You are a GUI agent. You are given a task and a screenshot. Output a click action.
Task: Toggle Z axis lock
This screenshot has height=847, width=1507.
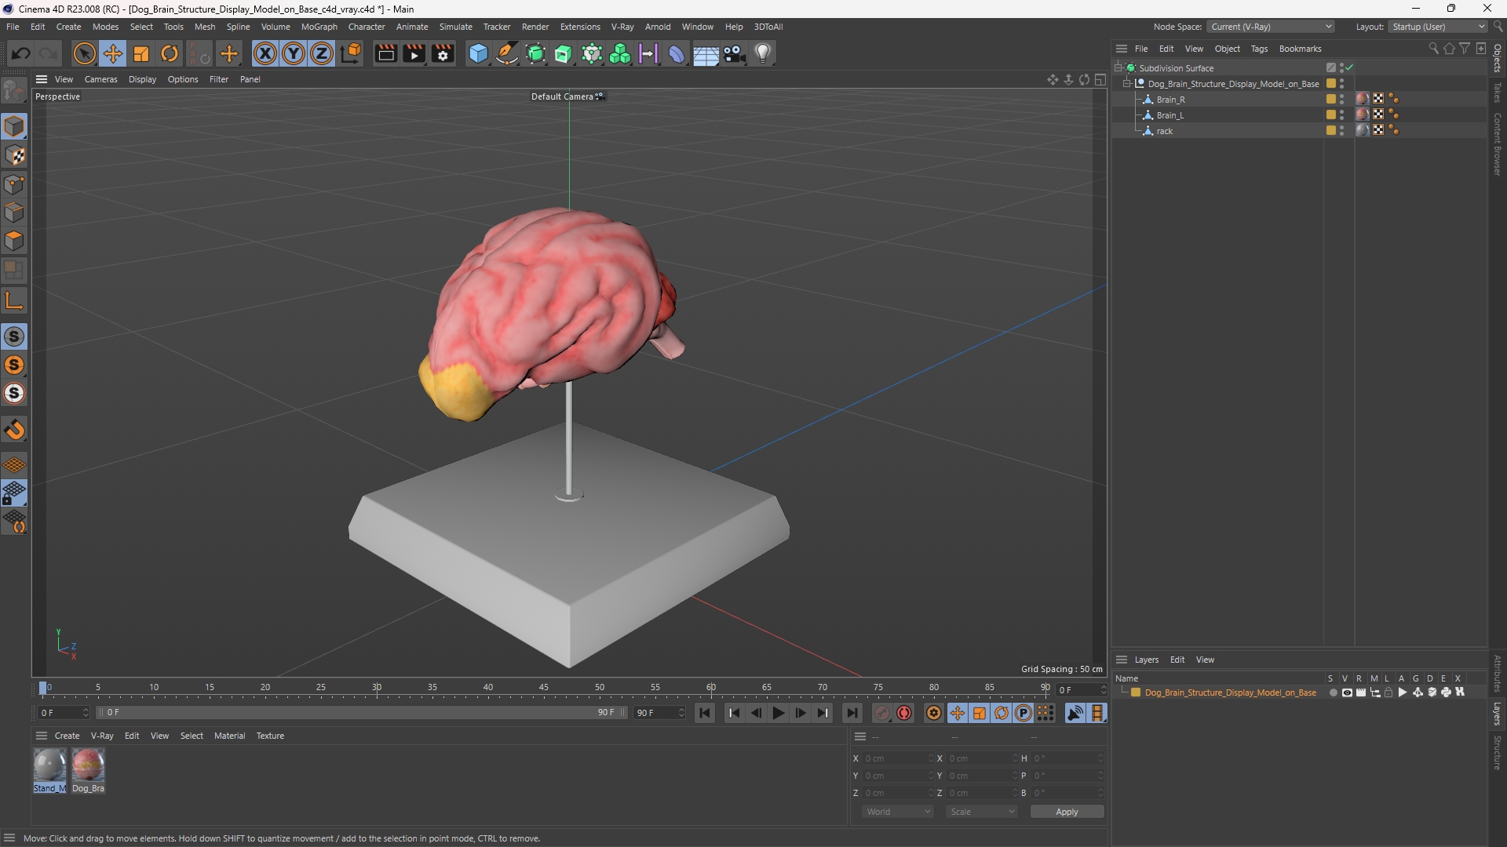(x=322, y=53)
